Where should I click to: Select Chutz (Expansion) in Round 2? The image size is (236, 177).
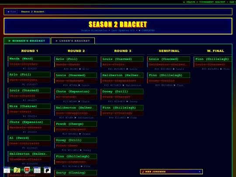click(76, 91)
